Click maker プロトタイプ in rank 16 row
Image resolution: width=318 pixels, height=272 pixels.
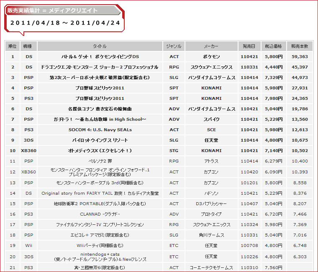click(211, 214)
